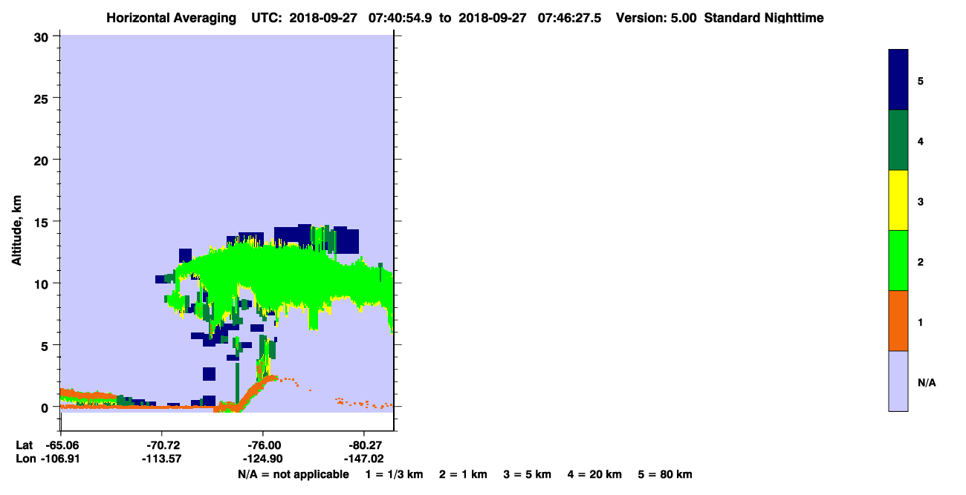
Task: Click the latitude value '-76.00'
Action: (263, 445)
